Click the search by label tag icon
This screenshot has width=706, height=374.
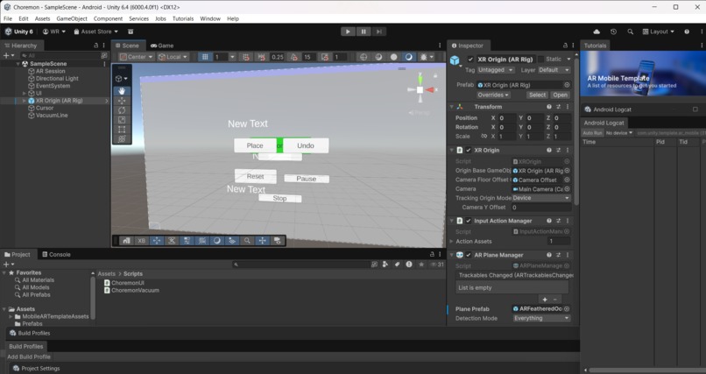pos(397,265)
